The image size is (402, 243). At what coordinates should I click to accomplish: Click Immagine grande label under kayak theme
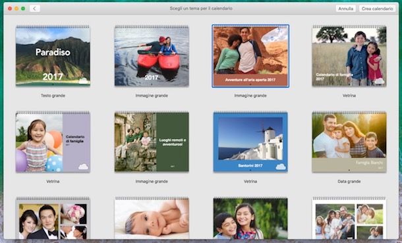152,95
